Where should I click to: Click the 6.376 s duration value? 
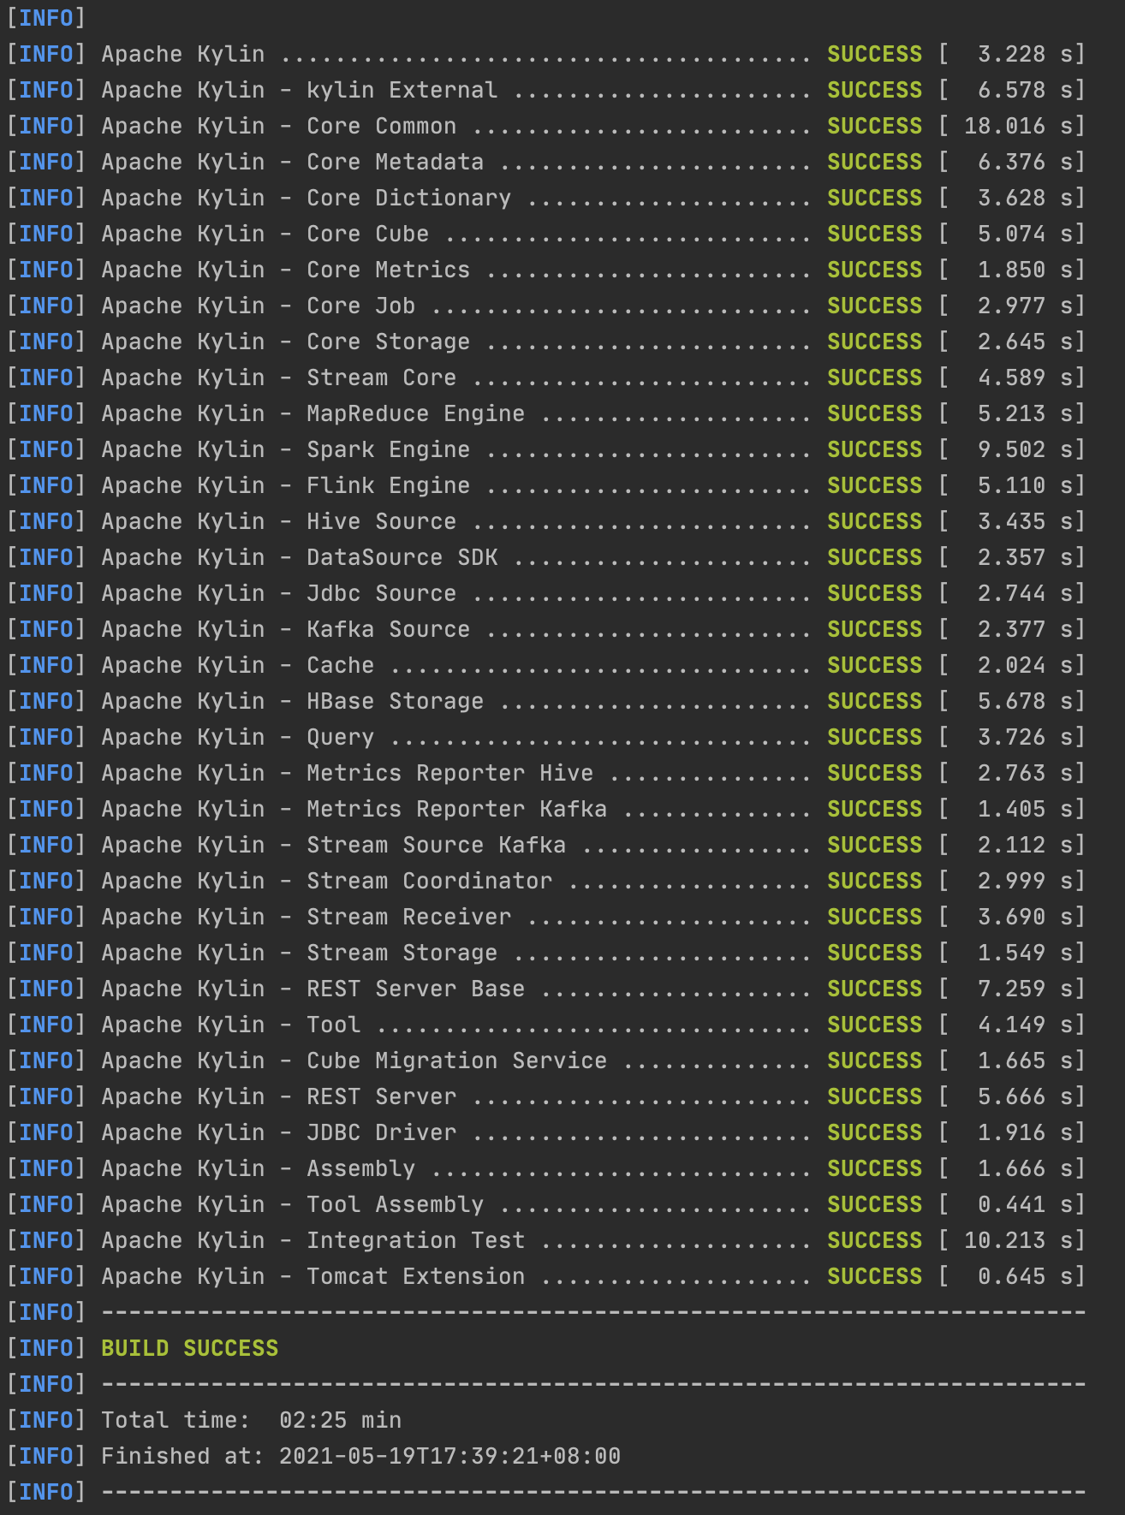[x=1024, y=162]
